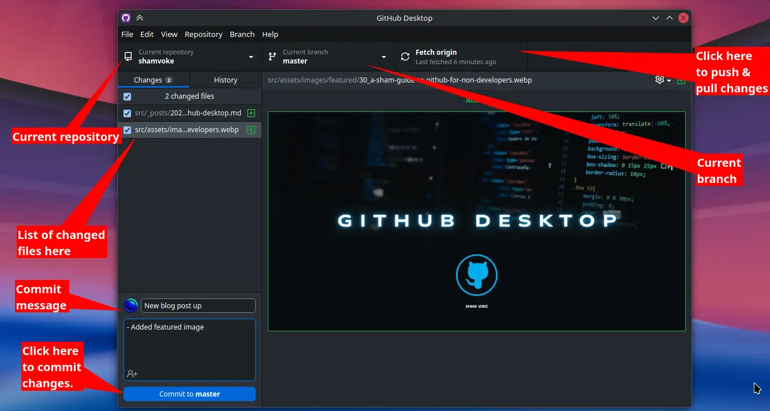Click the add co-authors person icon
770x411 pixels.
132,373
